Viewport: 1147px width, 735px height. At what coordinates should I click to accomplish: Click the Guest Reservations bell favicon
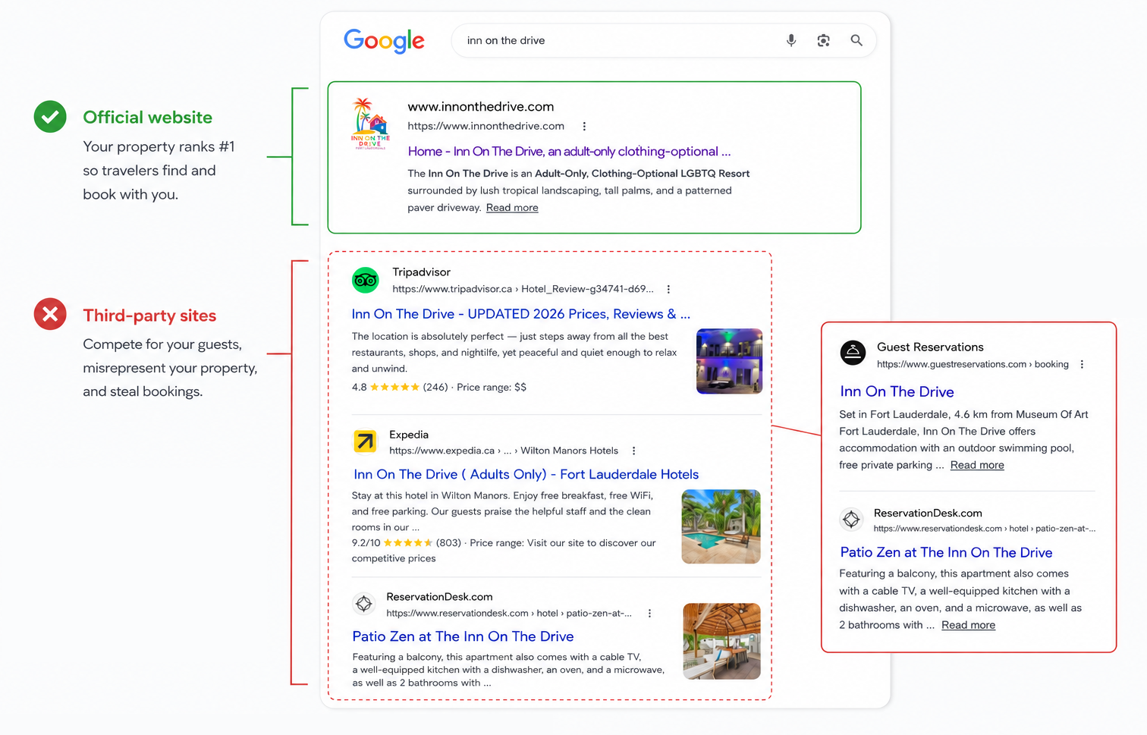[x=853, y=353]
